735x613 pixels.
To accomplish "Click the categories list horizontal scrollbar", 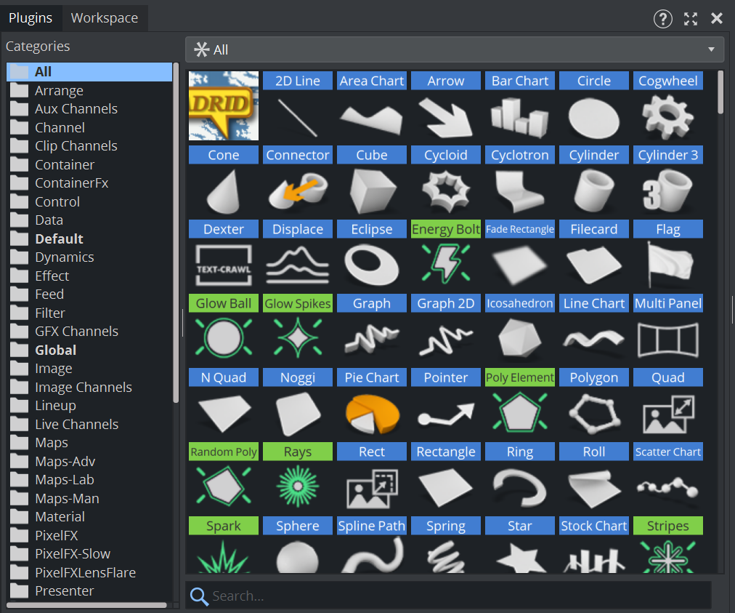I will click(87, 605).
